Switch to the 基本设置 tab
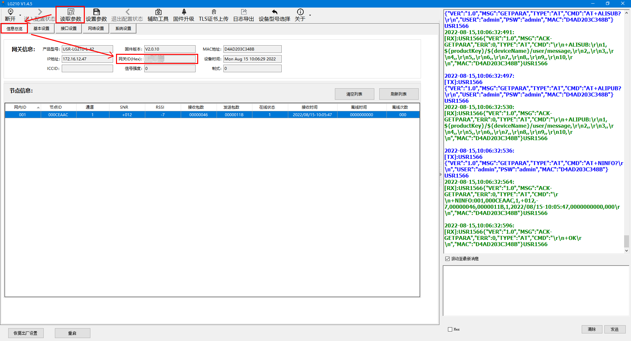 pyautogui.click(x=41, y=29)
